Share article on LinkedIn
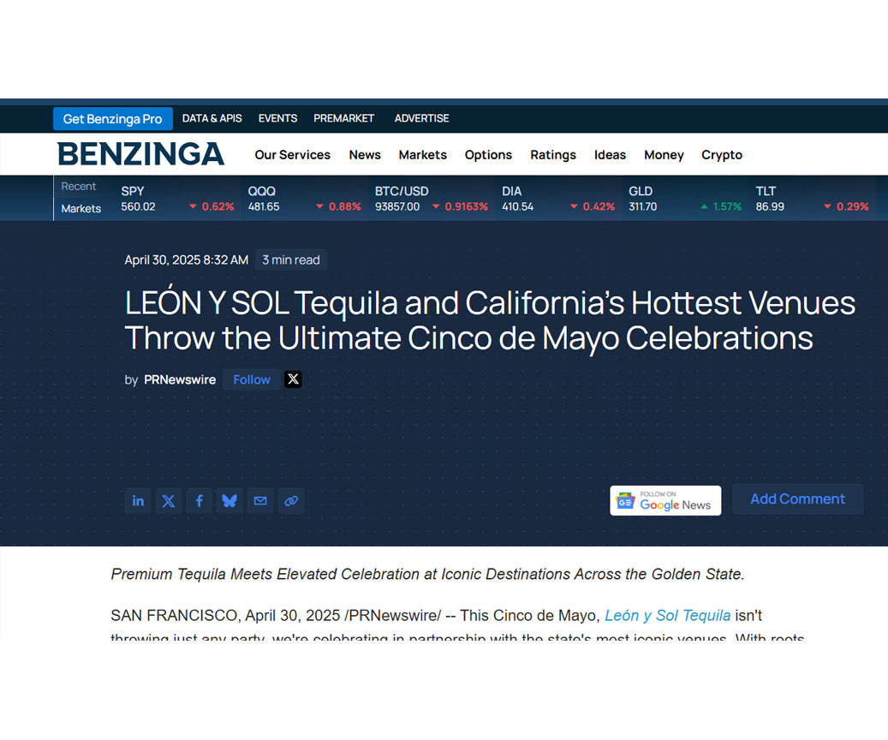The width and height of the screenshot is (888, 740). point(138,501)
